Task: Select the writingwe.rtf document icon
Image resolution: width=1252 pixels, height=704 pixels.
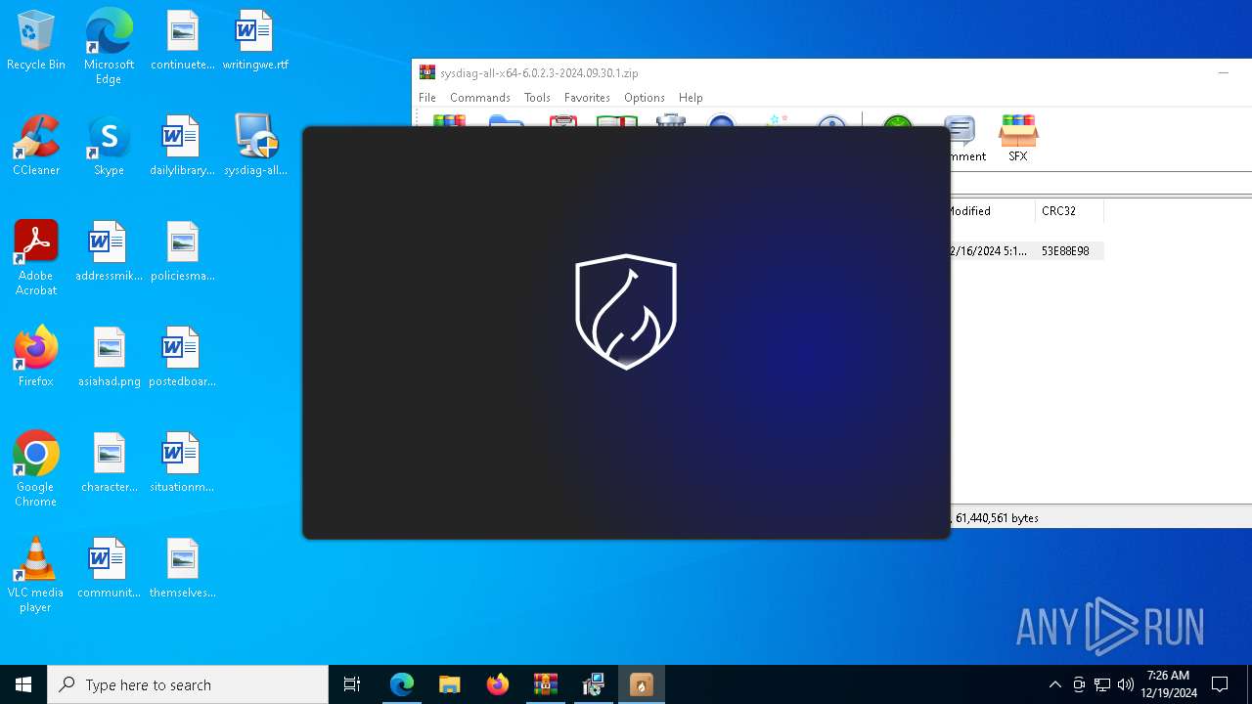Action: (x=255, y=40)
